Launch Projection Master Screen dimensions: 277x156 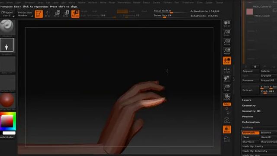click(25, 14)
